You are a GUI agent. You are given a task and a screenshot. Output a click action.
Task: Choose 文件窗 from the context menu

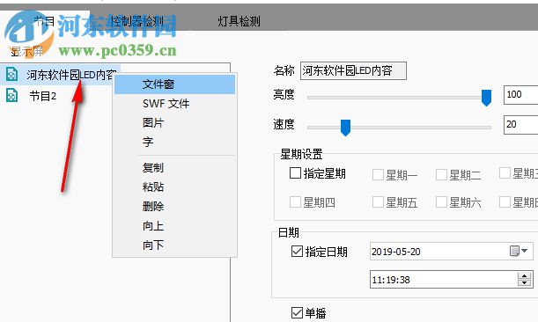[x=174, y=84]
